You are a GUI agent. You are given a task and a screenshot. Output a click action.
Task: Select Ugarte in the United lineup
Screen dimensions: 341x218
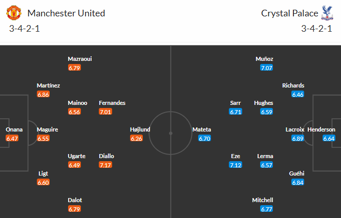pyautogui.click(x=77, y=156)
